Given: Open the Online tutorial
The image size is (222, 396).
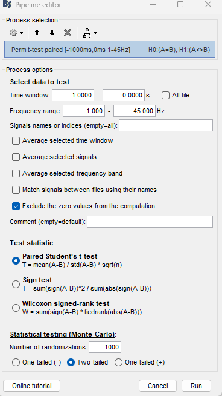Looking at the screenshot, I should 32,386.
